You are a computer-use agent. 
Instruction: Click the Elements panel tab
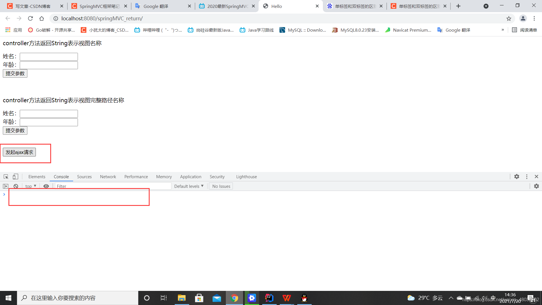coord(36,177)
